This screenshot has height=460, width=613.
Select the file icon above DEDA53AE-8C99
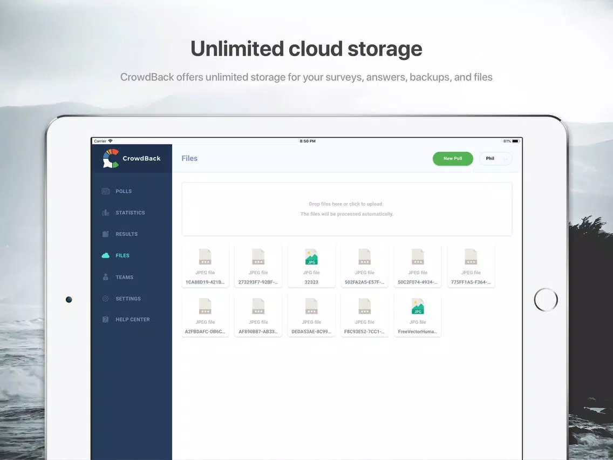[311, 306]
